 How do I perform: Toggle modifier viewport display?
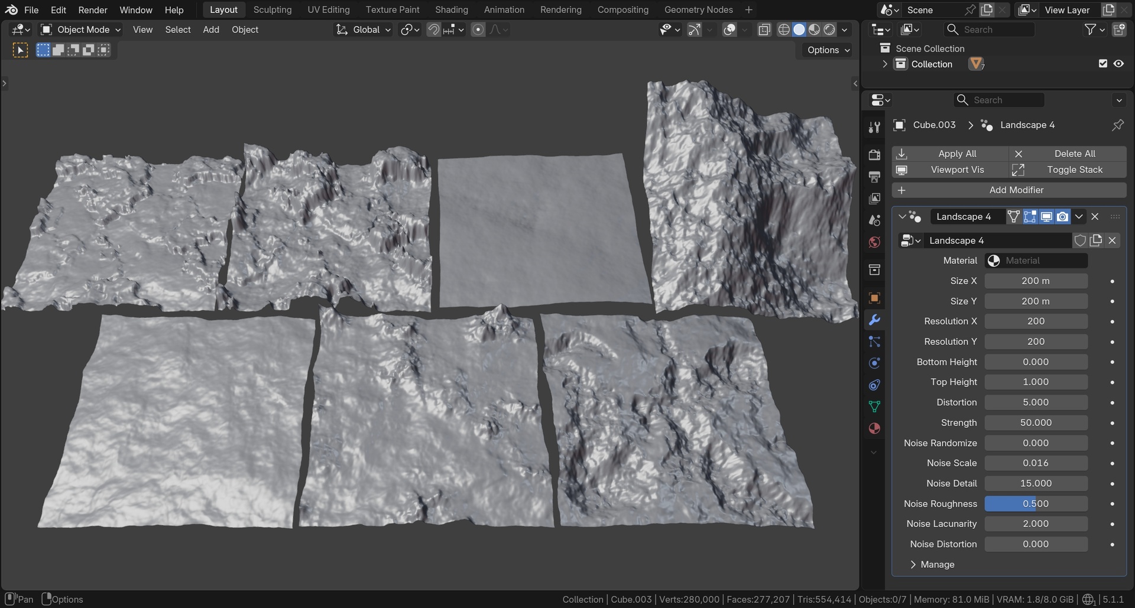pos(1046,217)
